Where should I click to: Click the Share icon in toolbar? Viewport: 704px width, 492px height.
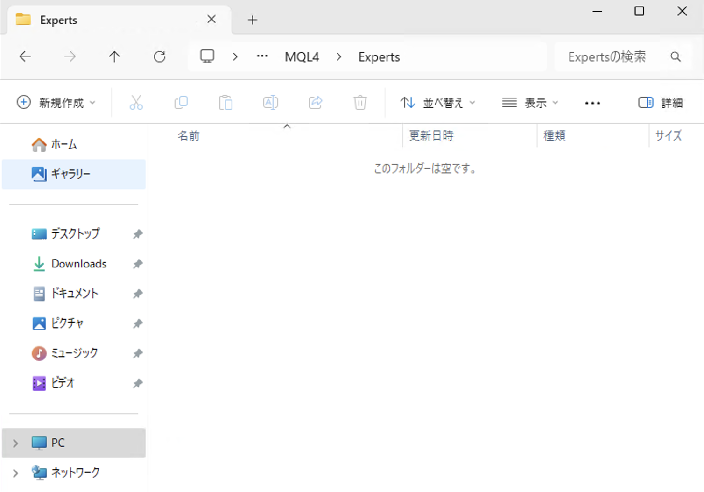point(316,103)
